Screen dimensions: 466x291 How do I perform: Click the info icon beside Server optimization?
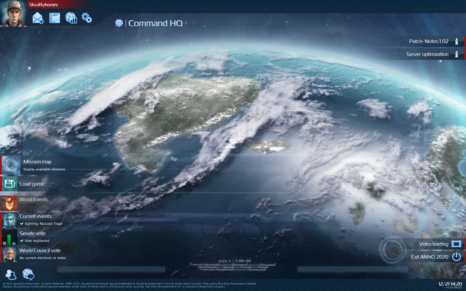tap(457, 54)
